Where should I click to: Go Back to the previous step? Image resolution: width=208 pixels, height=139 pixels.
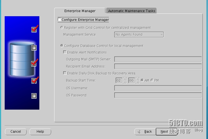145,132
